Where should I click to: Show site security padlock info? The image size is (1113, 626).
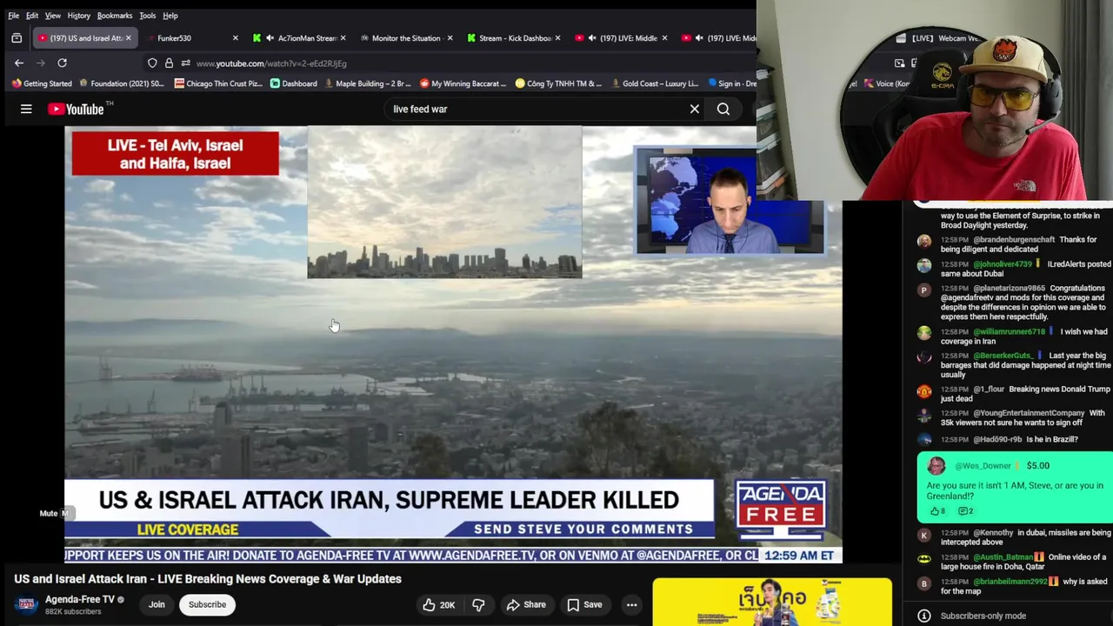coord(169,63)
